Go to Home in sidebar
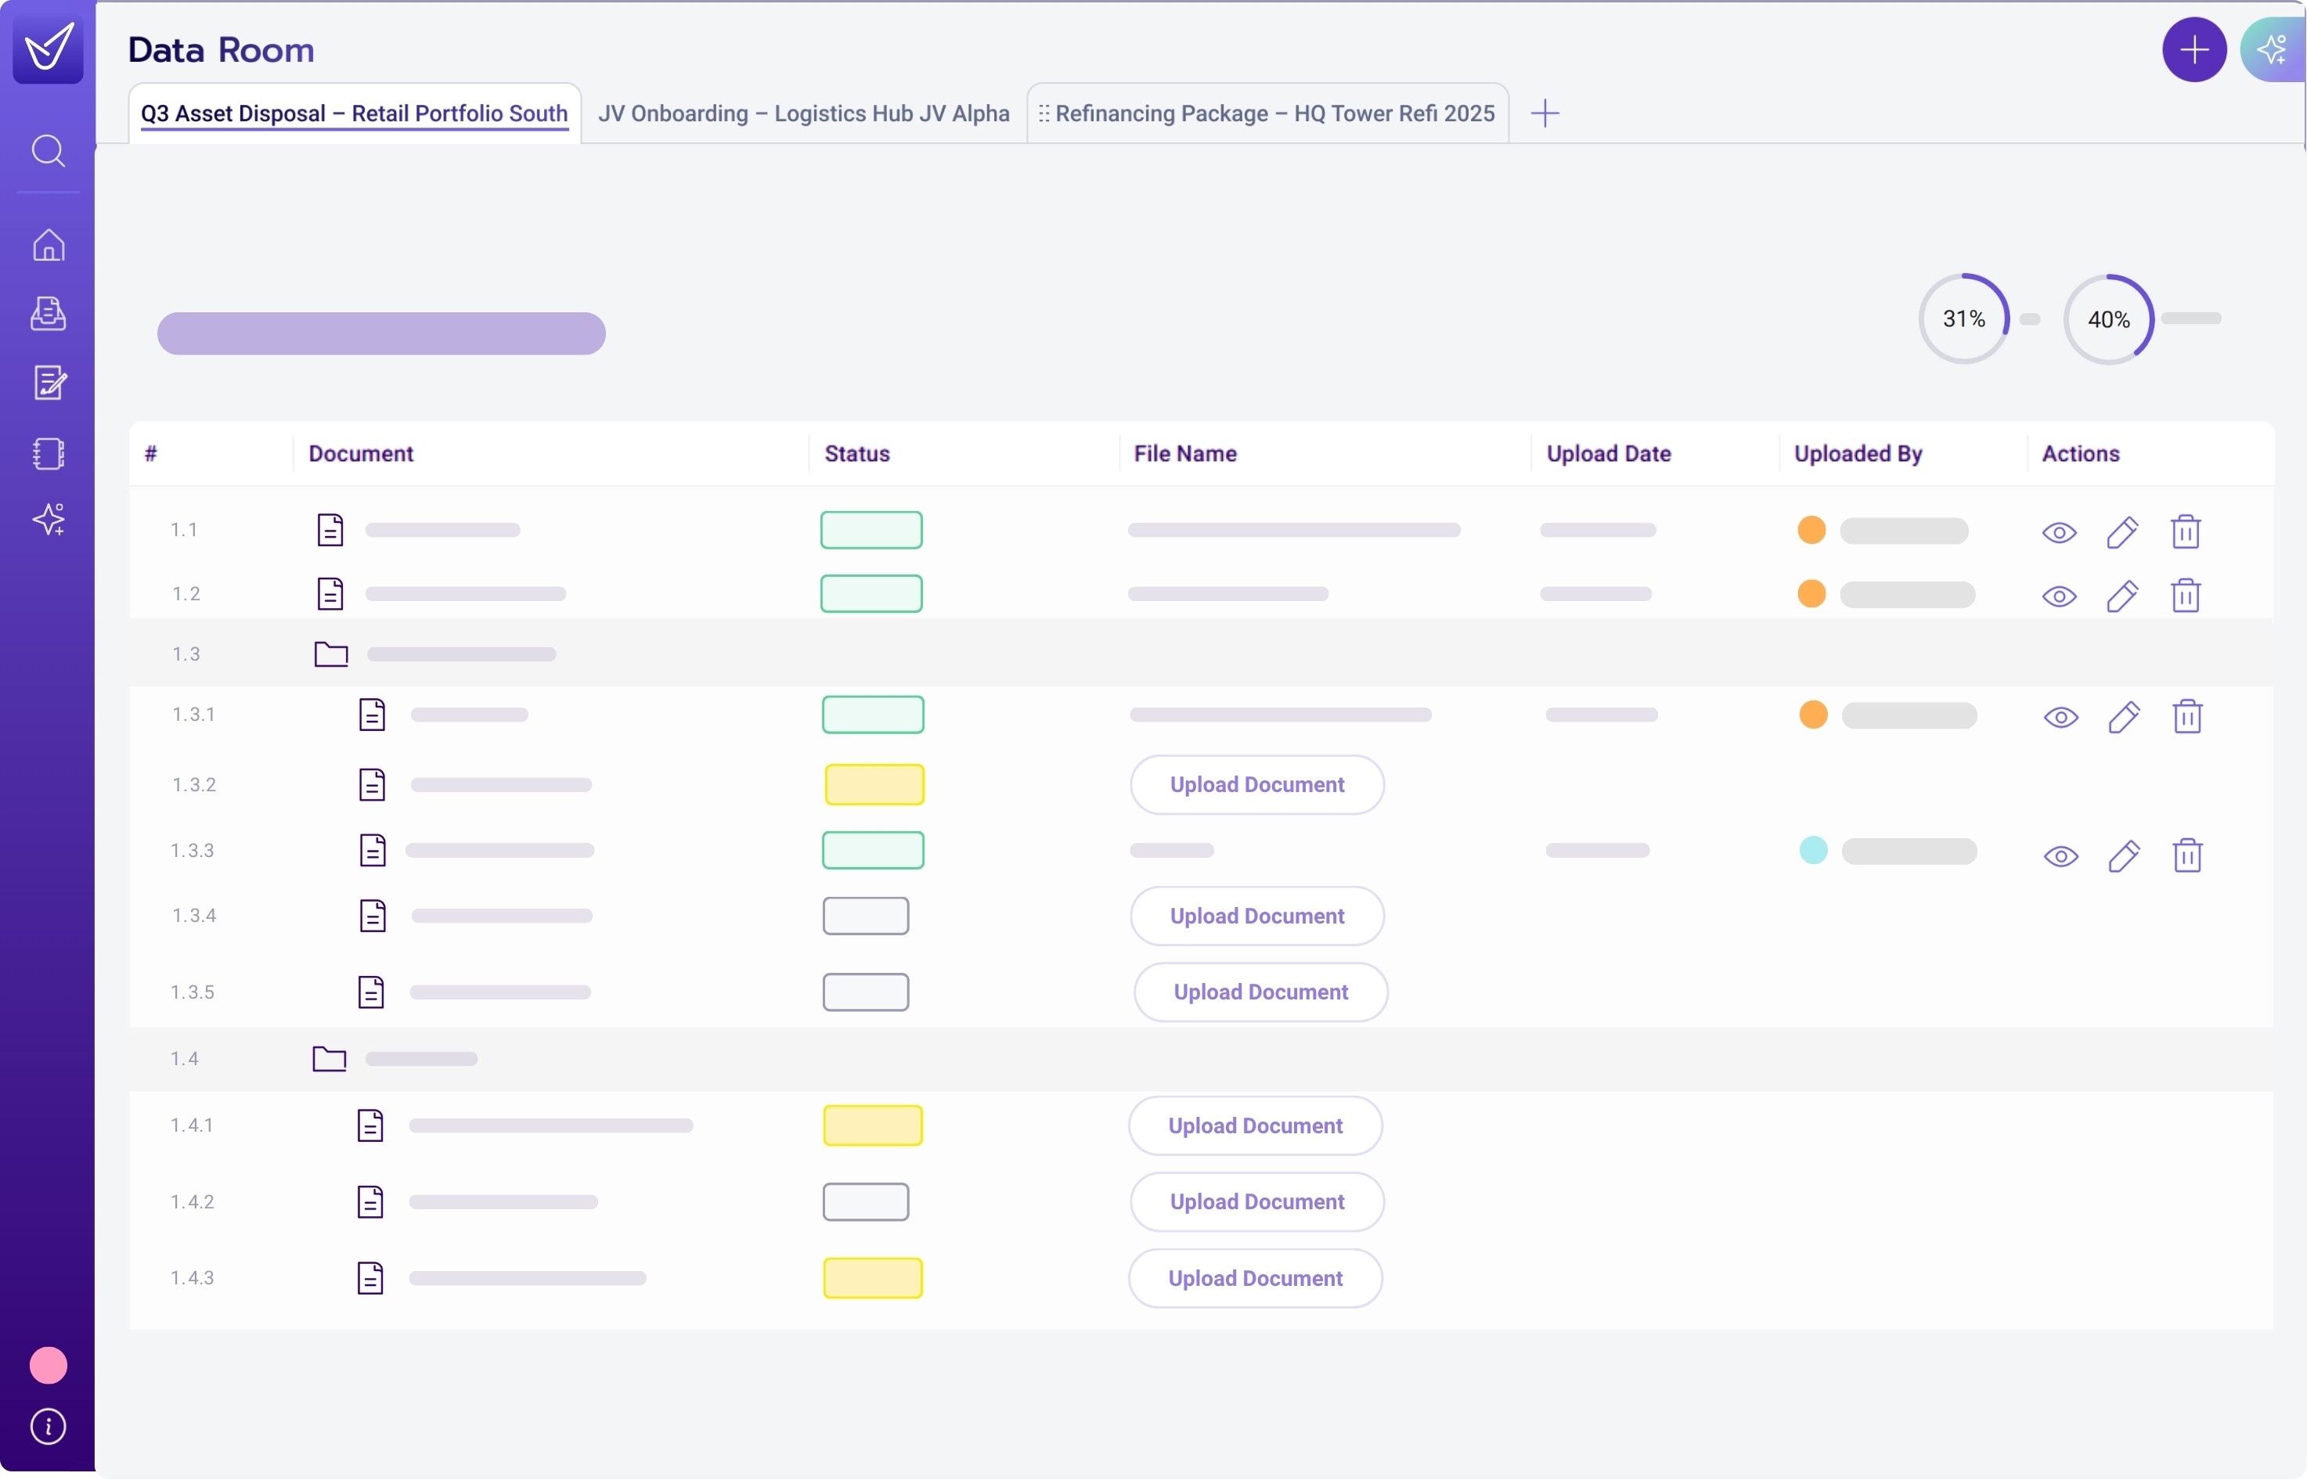This screenshot has height=1480, width=2307. 48,245
